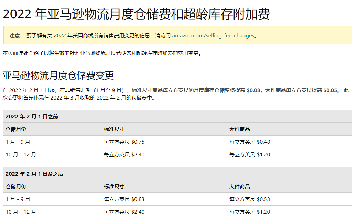The height and width of the screenshot is (222, 359).
Task: Click the "仓储月份" column header in the second table
Action: click(x=16, y=187)
